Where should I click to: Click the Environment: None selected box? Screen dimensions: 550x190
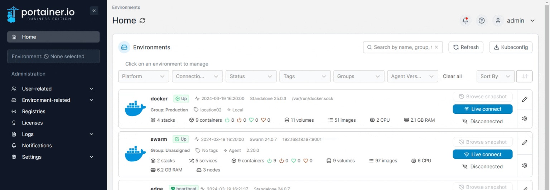53,57
